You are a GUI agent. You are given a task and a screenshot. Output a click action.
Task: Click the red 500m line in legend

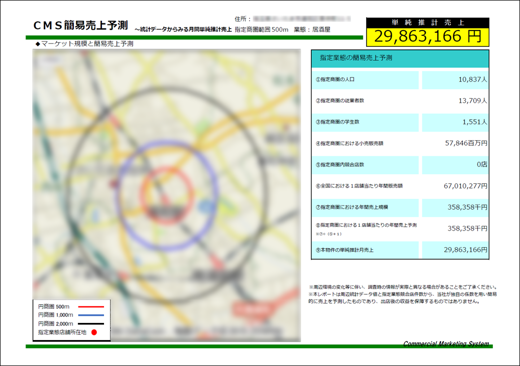pos(91,307)
